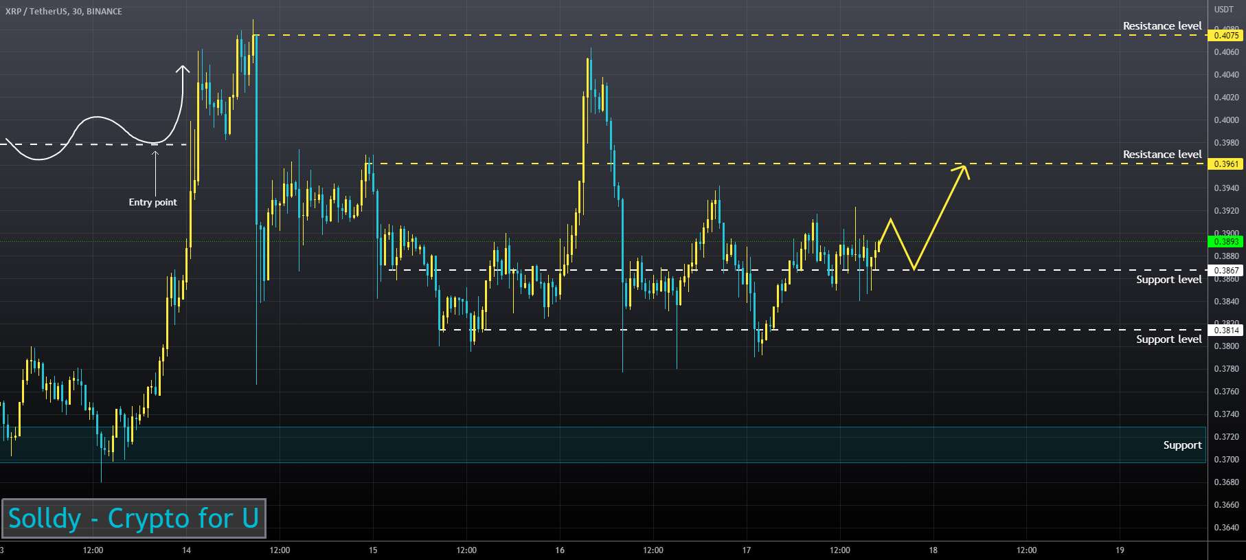Click the white 0.3814 price tag
Screen dimensions: 1246x560
(1226, 331)
